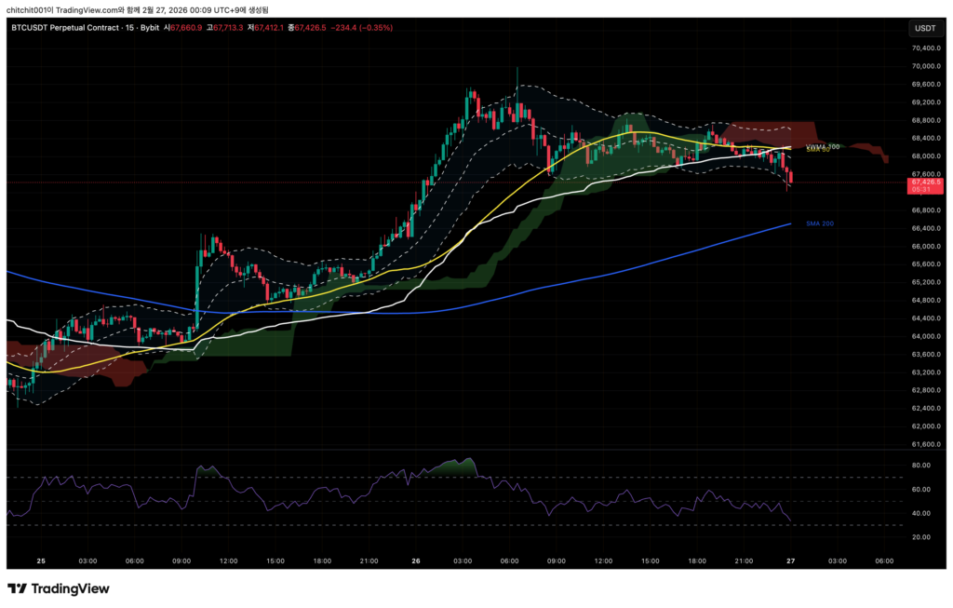Click the RSI 80.00 scale label
The width and height of the screenshot is (953, 608).
pos(921,465)
